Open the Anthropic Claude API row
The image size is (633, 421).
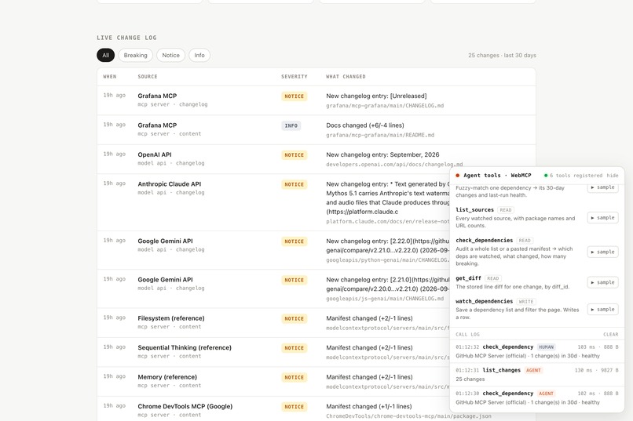273,202
